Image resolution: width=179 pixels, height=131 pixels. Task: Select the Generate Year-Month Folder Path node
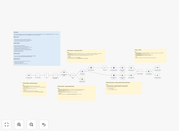point(55,75)
